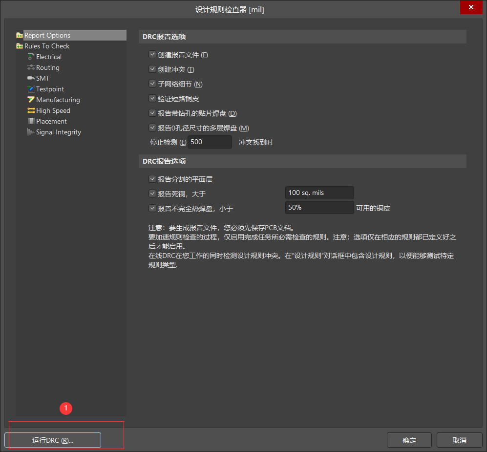The height and width of the screenshot is (452, 487).
Task: Click the Manufacturing rules icon
Action: pyautogui.click(x=31, y=100)
